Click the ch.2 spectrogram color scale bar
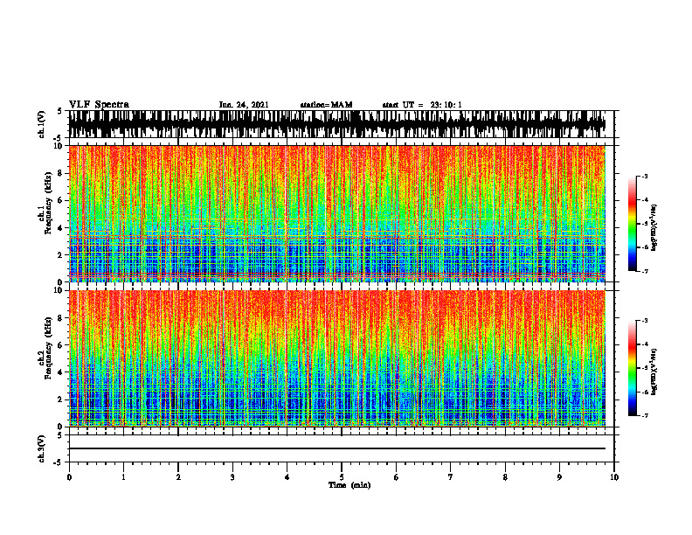The width and height of the screenshot is (692, 535). coord(632,368)
